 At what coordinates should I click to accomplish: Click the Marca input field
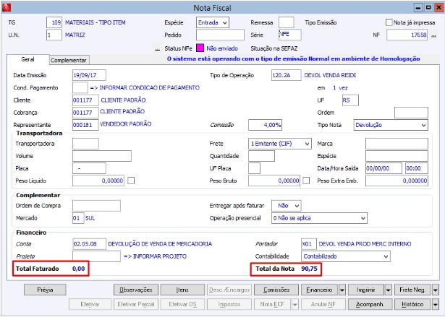tap(397, 144)
